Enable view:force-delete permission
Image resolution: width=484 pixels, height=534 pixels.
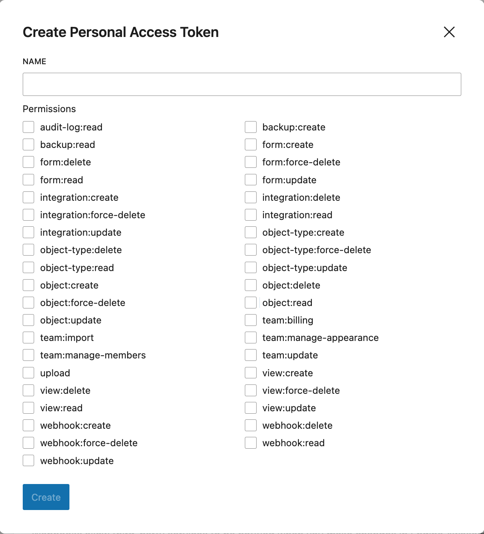(x=250, y=390)
